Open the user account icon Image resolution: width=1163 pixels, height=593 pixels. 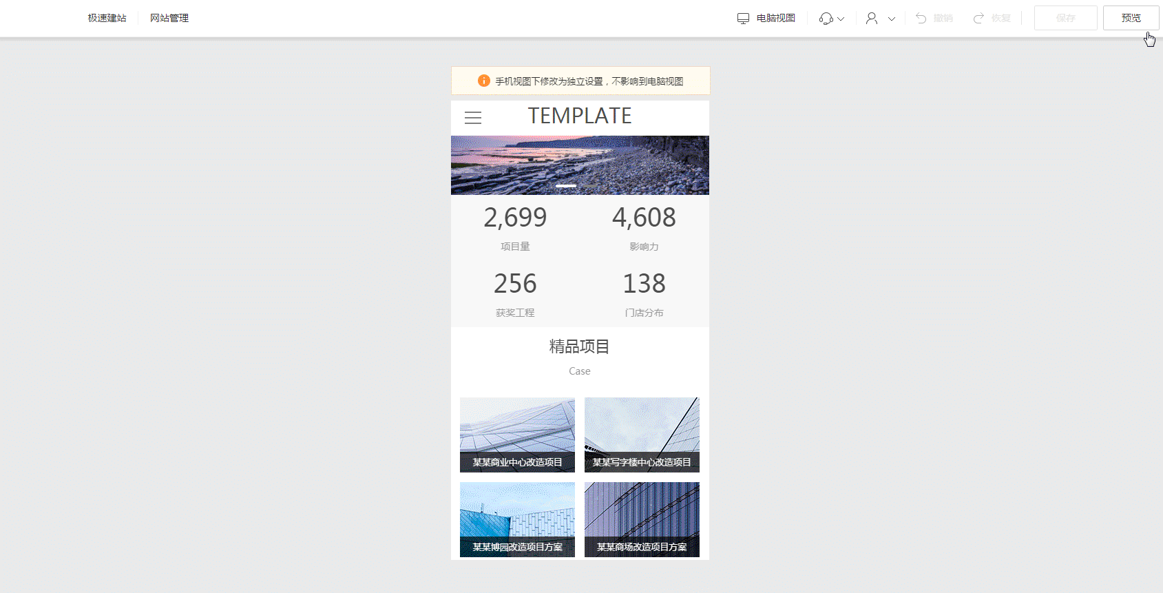tap(872, 19)
